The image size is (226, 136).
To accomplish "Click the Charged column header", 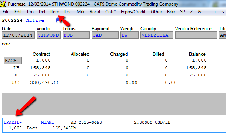I will click(119, 54).
